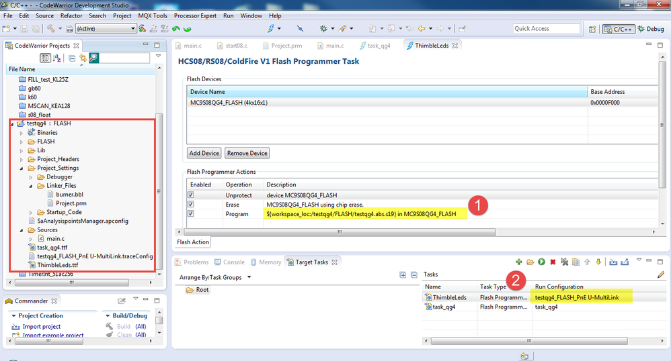
Task: Click the undo green arrow icon
Action: coord(176,29)
